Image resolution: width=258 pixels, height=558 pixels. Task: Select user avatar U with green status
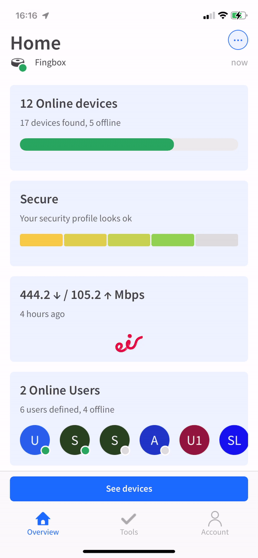35,440
